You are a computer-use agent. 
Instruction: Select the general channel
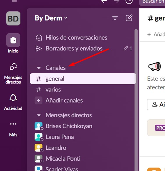click(x=83, y=79)
